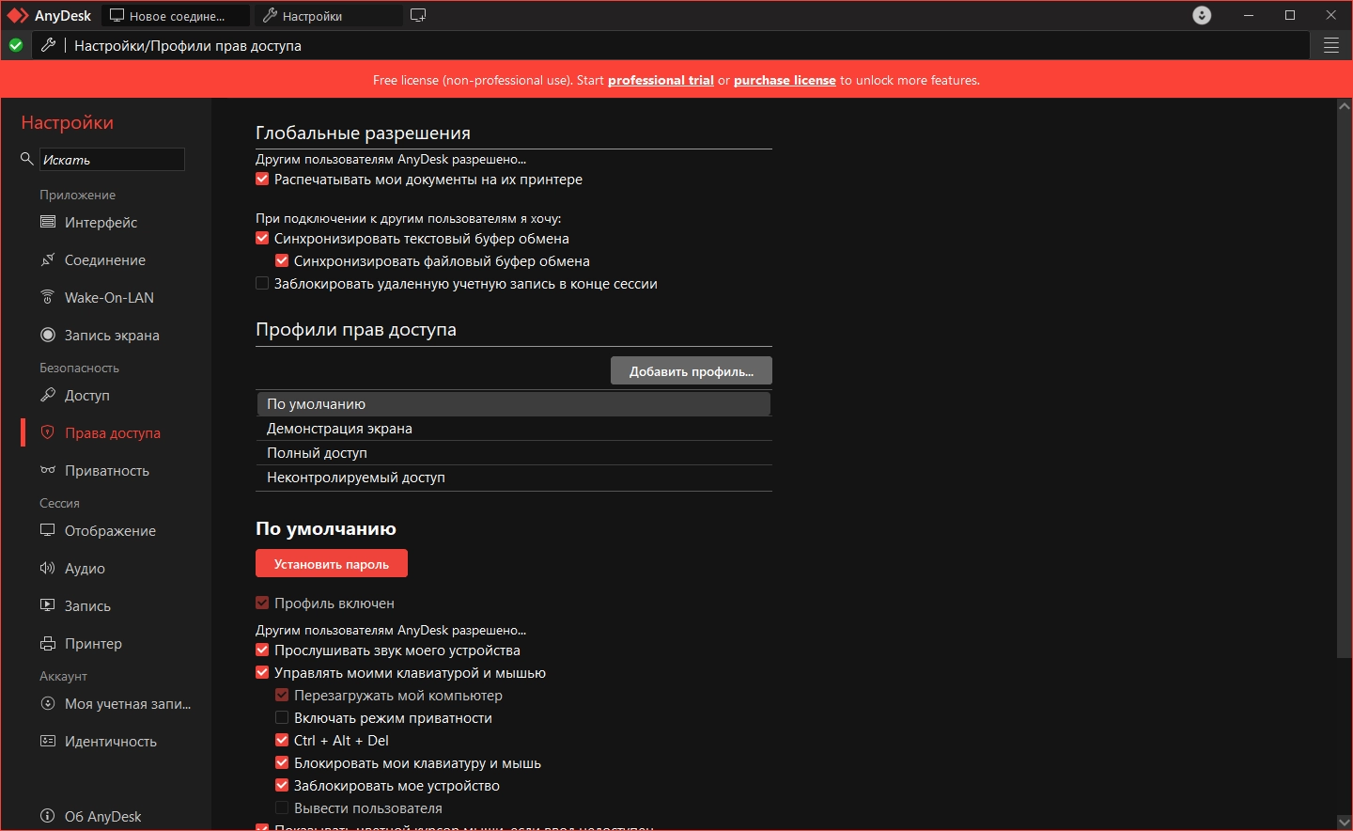Click the Приватность glasses icon
Viewport: 1353px width, 831px height.
(x=48, y=470)
